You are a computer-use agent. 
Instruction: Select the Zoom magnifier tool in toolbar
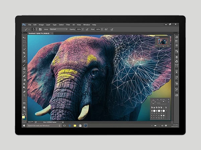point(24,111)
